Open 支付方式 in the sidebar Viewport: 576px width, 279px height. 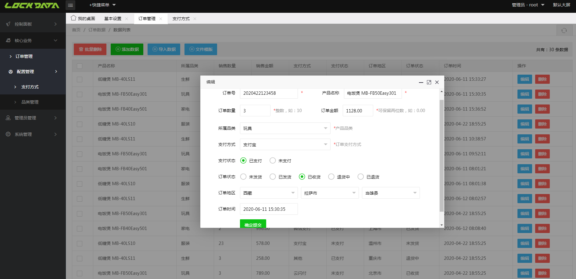point(33,87)
